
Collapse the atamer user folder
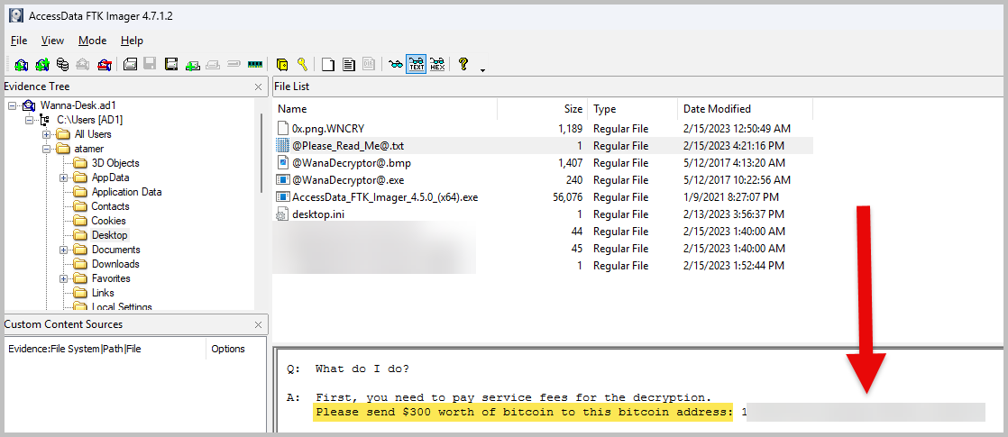tap(46, 149)
